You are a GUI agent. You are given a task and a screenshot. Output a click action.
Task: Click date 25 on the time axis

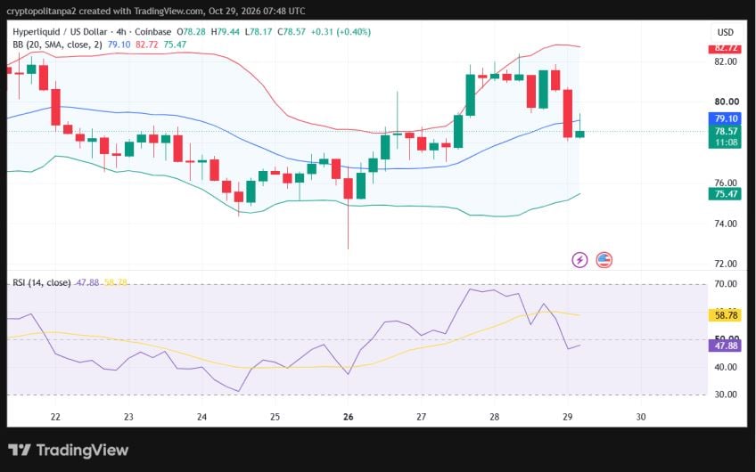[x=275, y=417]
